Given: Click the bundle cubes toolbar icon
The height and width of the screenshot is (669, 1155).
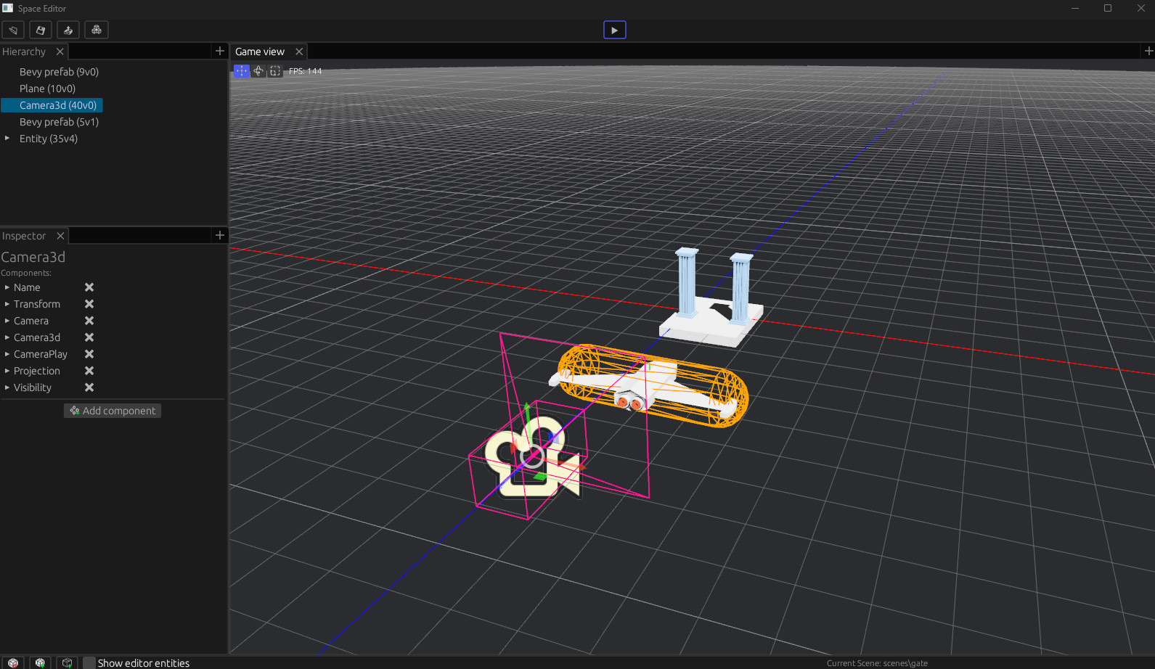Looking at the screenshot, I should coord(97,30).
